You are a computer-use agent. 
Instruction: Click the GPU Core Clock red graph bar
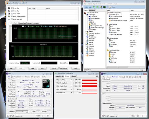click(90, 80)
